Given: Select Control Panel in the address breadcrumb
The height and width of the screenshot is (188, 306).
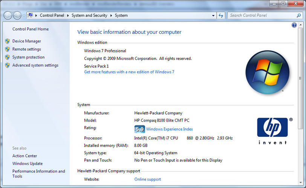Looking at the screenshot, I should (52, 15).
